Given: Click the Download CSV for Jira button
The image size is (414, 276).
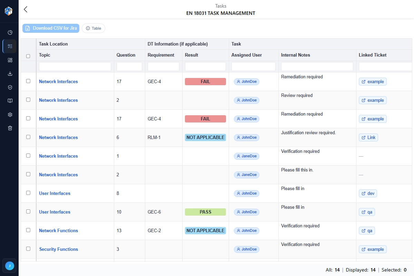Looking at the screenshot, I should click(x=51, y=28).
